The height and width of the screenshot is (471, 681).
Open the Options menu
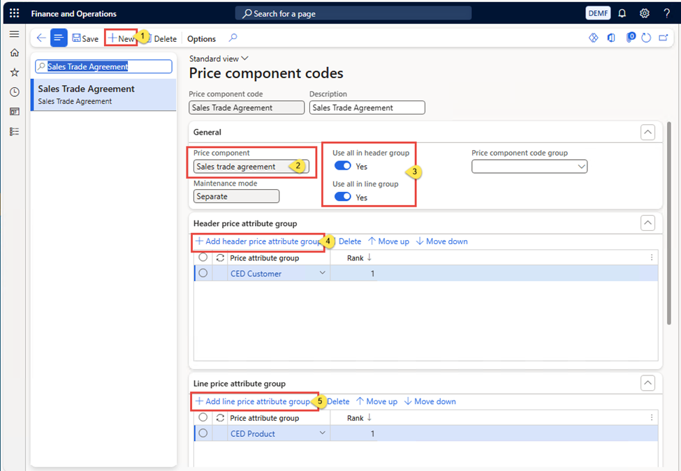pyautogui.click(x=202, y=38)
